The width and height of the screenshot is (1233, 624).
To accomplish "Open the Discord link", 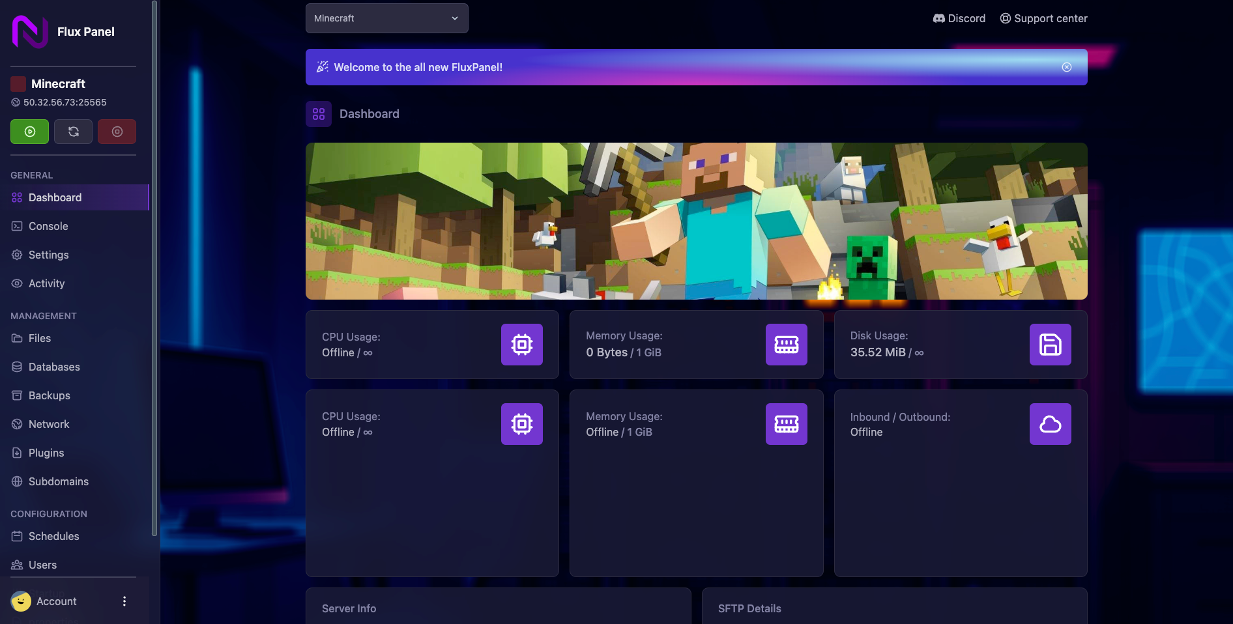I will click(x=959, y=18).
